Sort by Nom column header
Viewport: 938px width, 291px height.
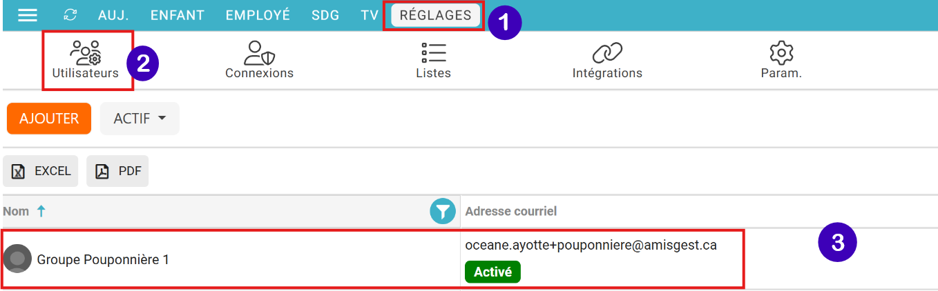17,212
